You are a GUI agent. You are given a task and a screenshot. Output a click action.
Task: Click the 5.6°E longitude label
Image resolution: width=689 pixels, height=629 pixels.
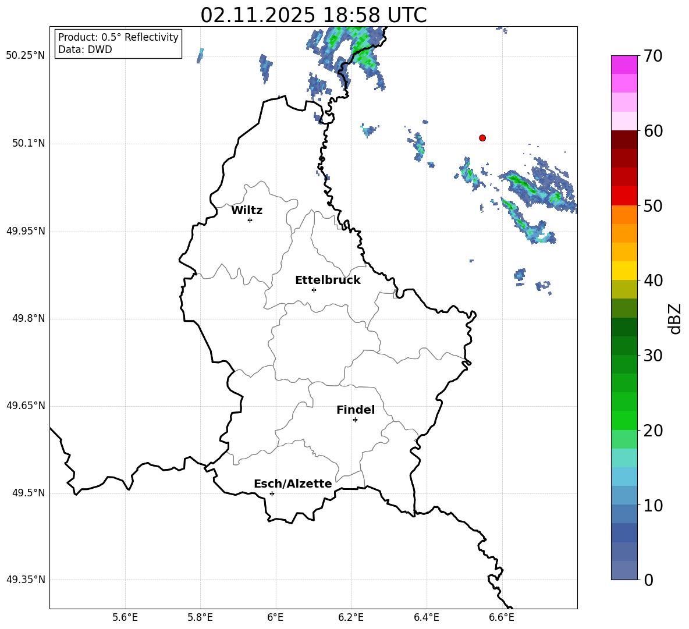[x=125, y=617]
